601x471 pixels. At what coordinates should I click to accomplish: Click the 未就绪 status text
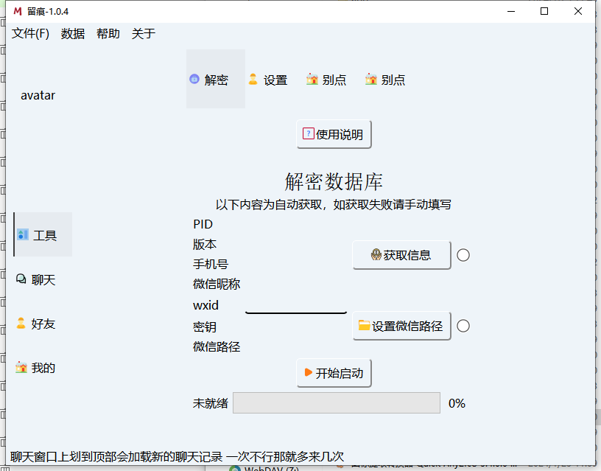(211, 403)
